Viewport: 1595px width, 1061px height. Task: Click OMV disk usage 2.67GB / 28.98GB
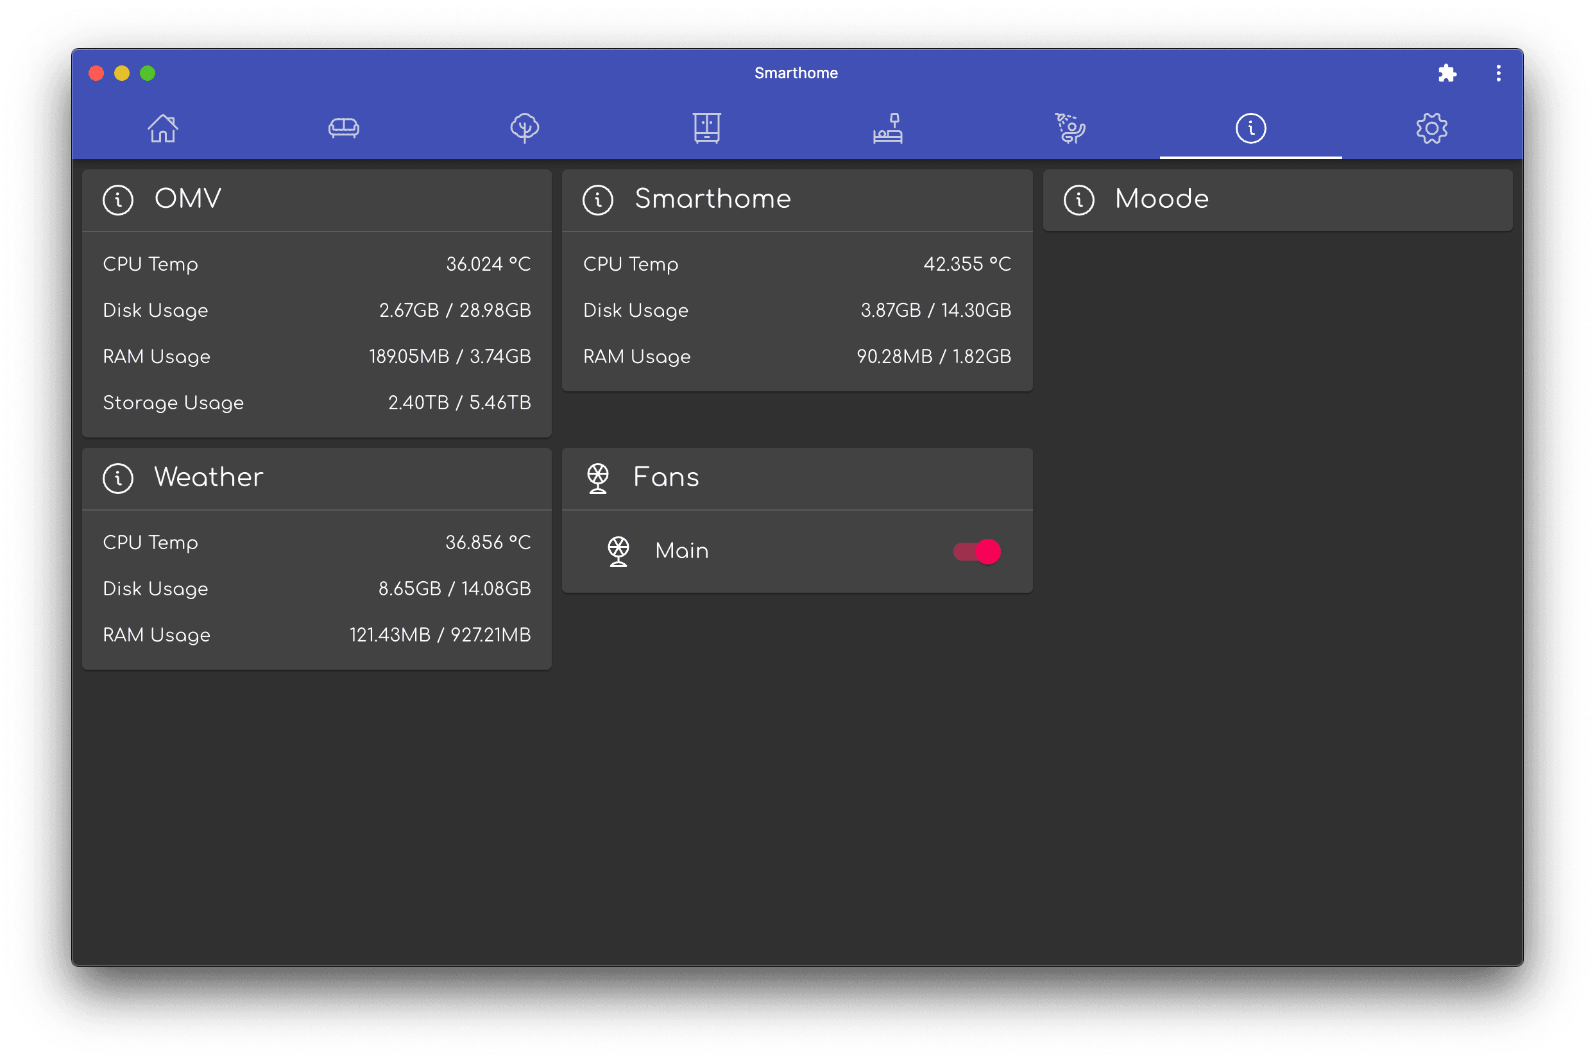point(455,310)
